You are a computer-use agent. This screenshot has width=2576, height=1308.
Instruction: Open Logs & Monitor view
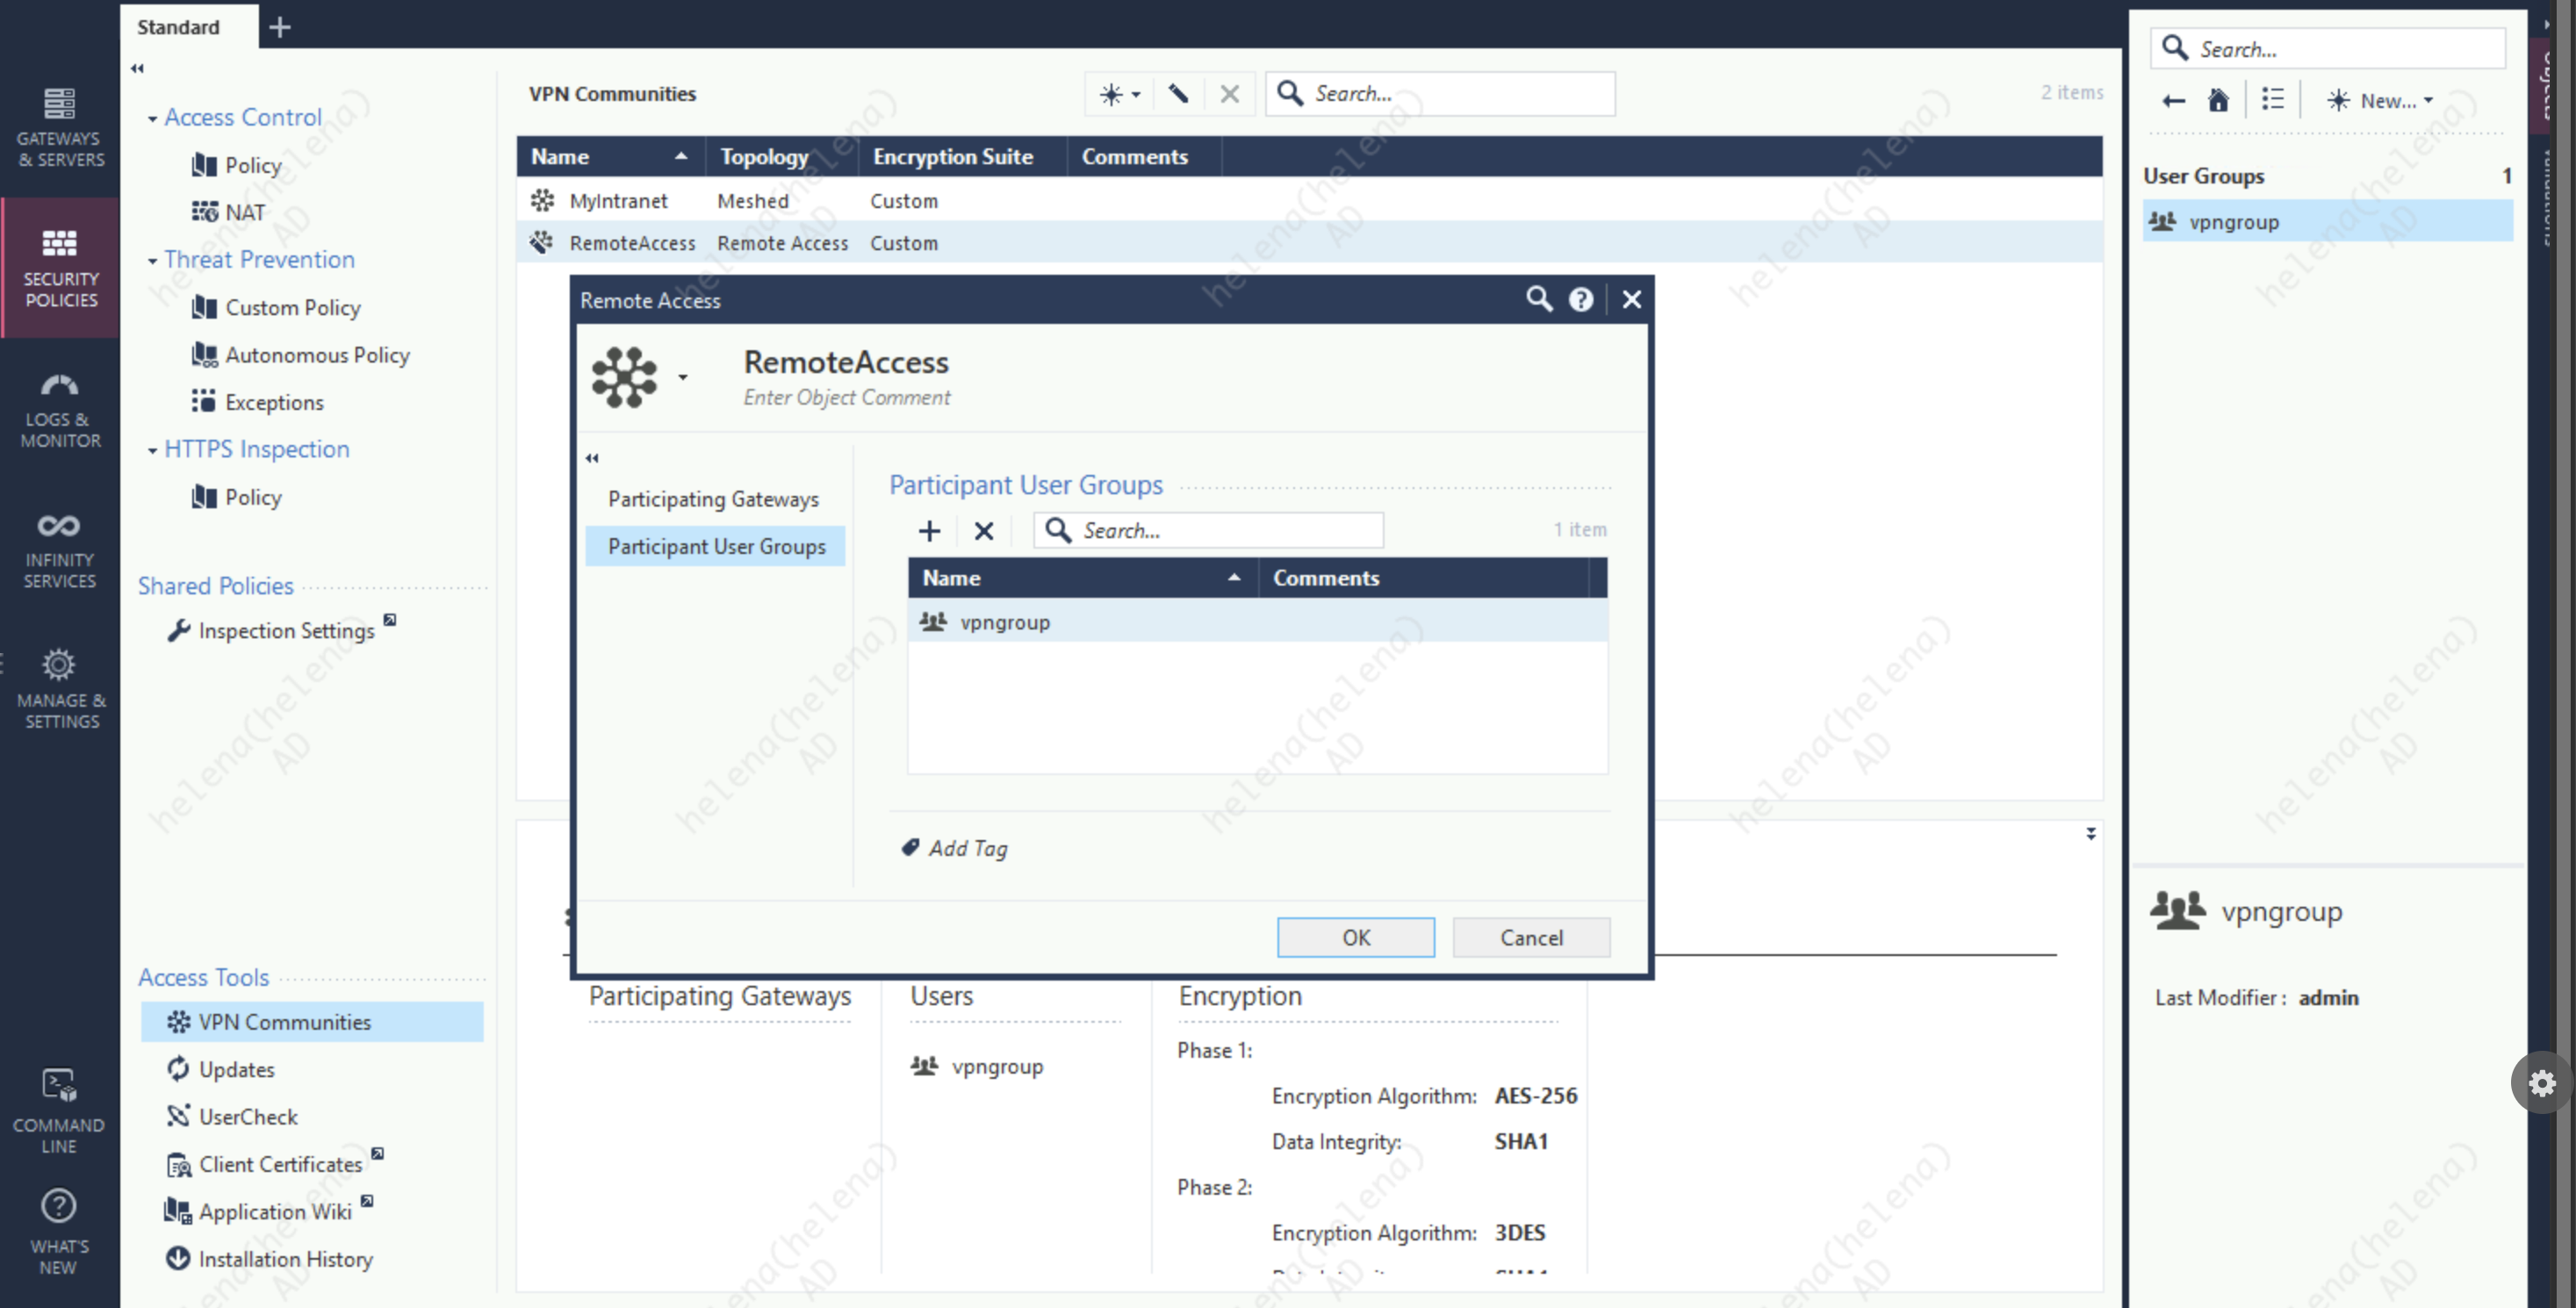(60, 409)
